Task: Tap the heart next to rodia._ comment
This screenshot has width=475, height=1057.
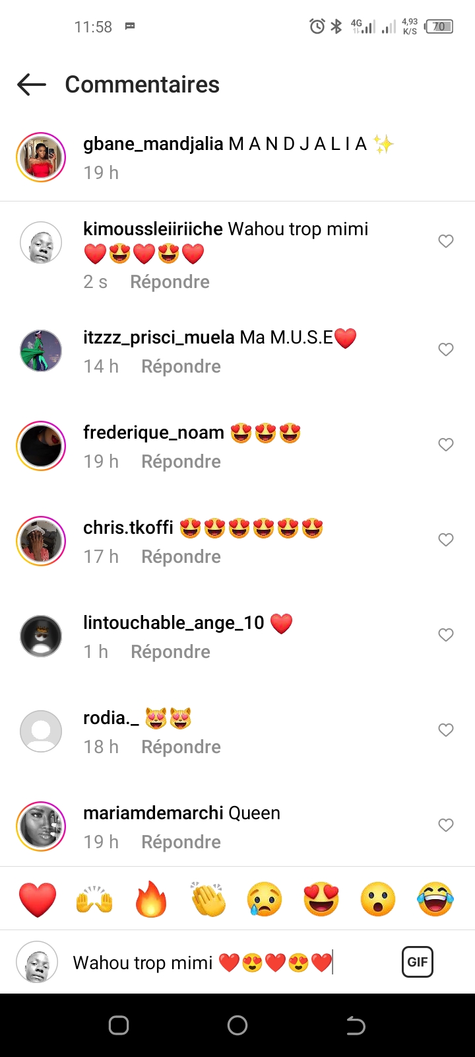Action: [x=446, y=730]
